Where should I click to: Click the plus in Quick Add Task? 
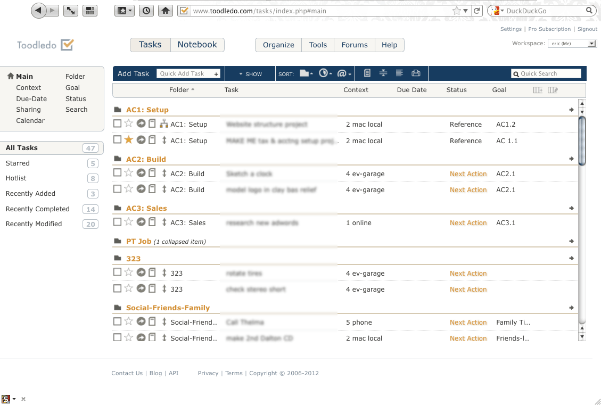point(217,74)
